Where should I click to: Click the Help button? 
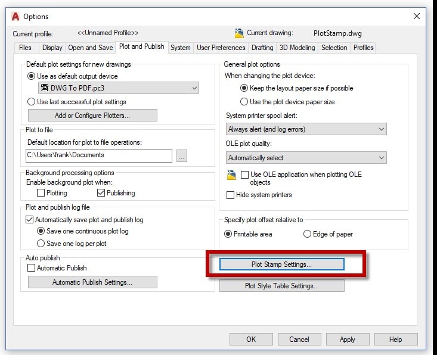click(x=396, y=339)
